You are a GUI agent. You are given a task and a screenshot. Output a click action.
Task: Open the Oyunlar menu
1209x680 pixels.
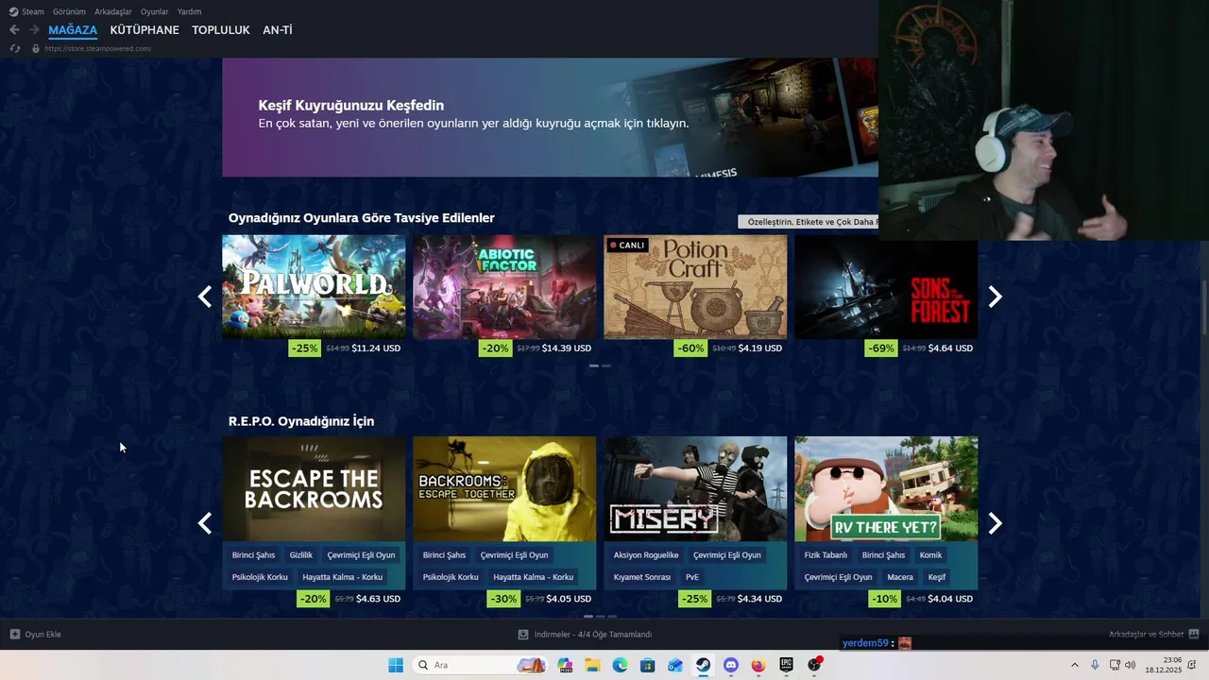155,11
